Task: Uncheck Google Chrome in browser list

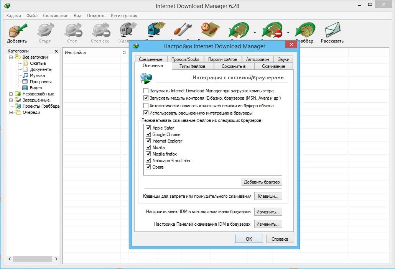Action: click(x=148, y=134)
